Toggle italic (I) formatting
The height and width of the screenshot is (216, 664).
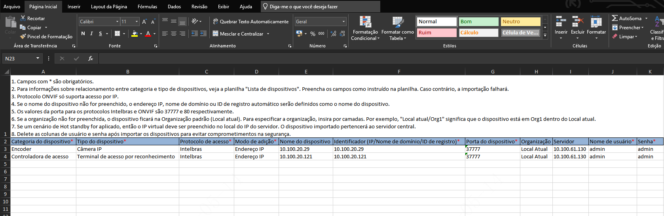(91, 34)
